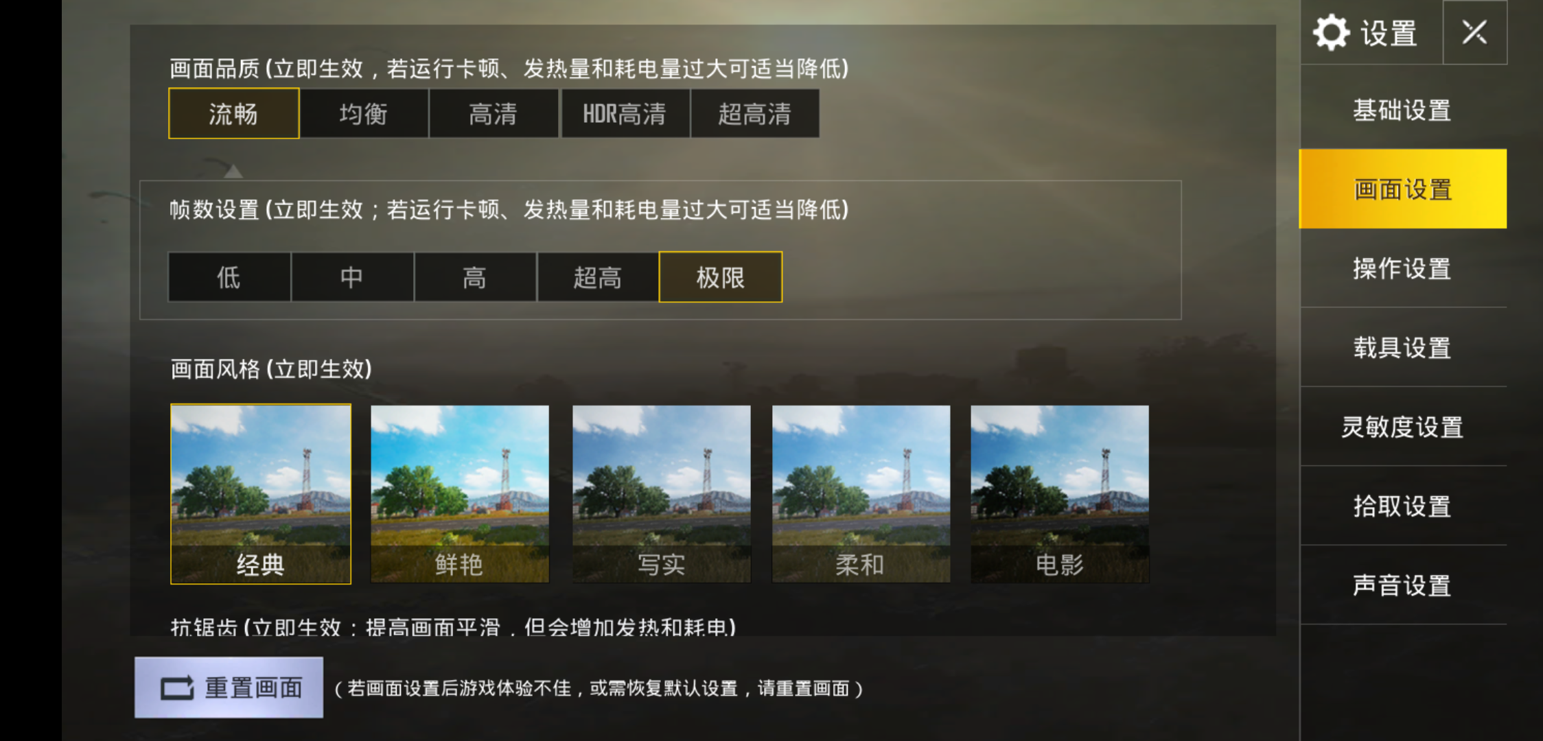Open the 基础设置 tab

[1403, 110]
